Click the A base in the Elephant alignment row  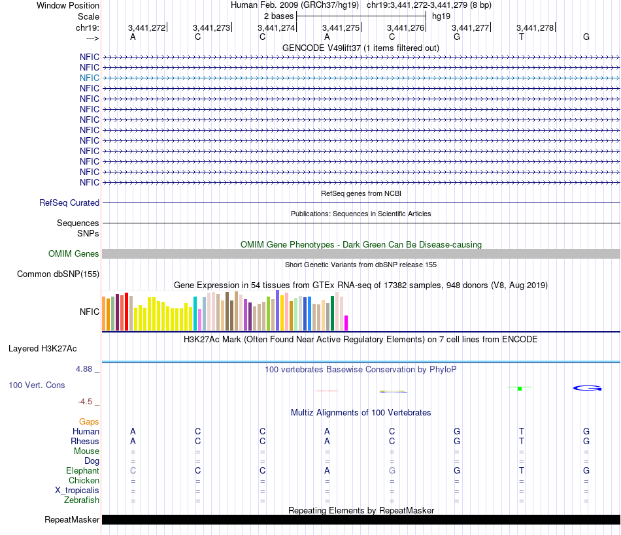pyautogui.click(x=327, y=470)
